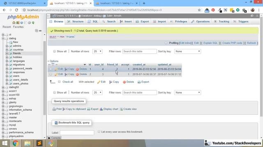Click the Windows Start button

tap(5, 143)
